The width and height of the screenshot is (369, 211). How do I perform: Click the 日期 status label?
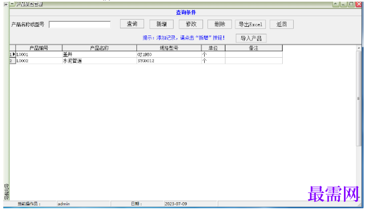click(x=136, y=204)
